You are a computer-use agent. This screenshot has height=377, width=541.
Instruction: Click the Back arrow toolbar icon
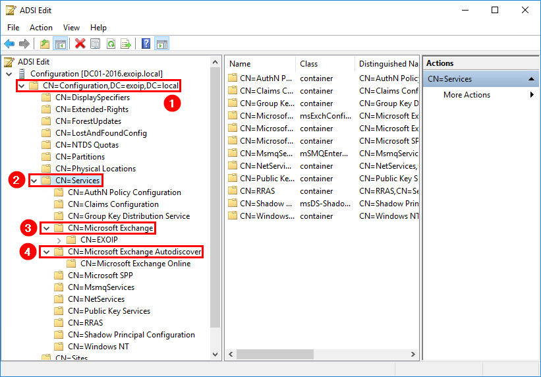pos(9,44)
